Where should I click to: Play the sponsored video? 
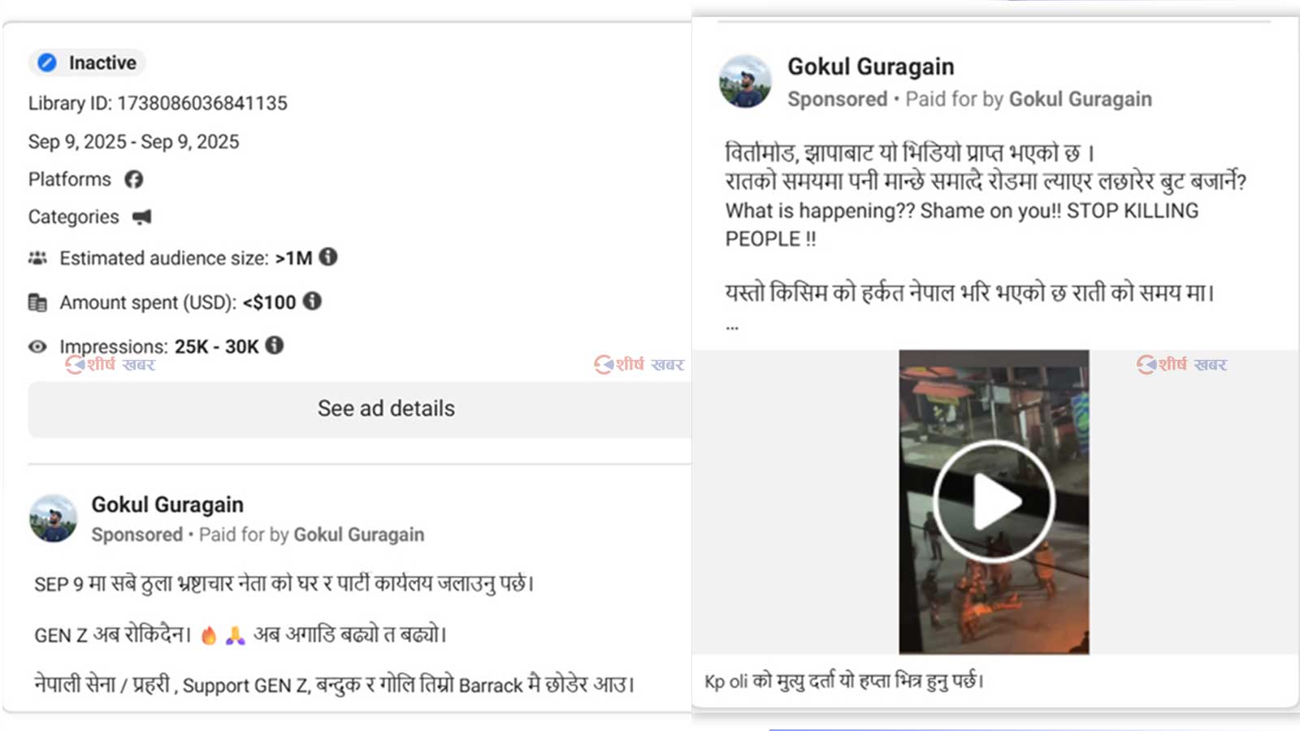(994, 502)
